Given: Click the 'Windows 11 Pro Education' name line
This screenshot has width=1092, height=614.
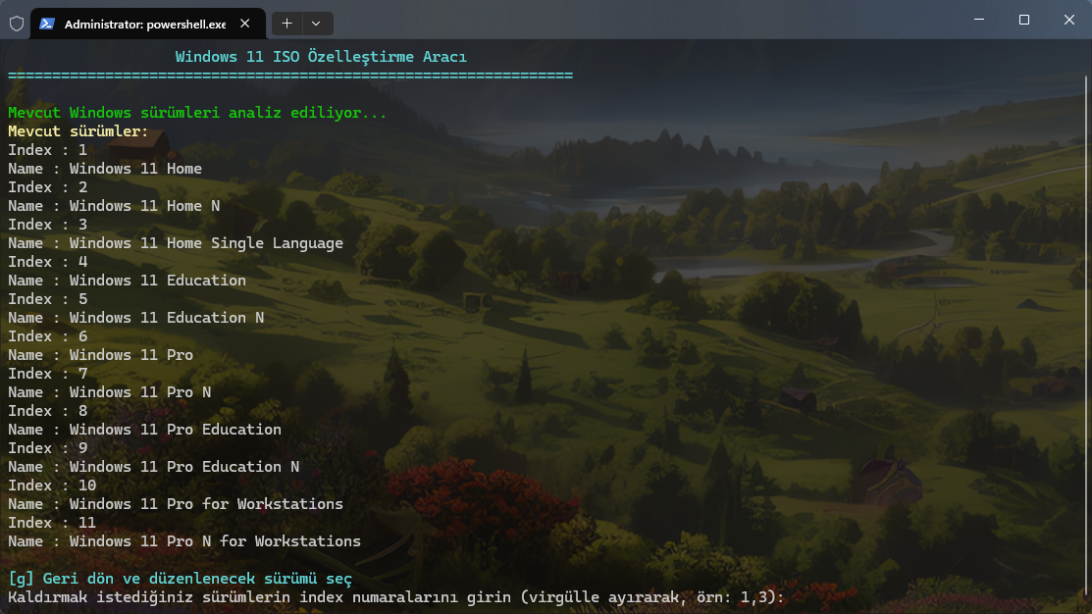Looking at the screenshot, I should click(x=145, y=430).
